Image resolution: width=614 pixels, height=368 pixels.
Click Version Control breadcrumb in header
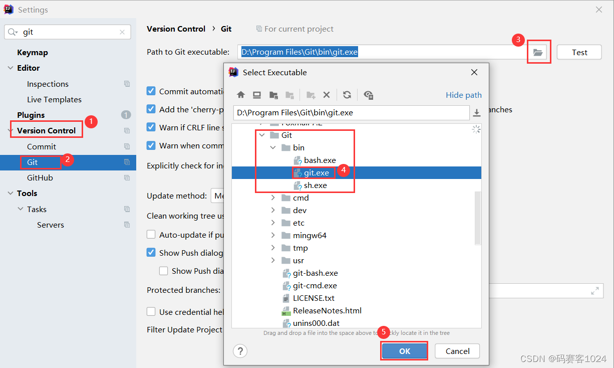pyautogui.click(x=176, y=29)
